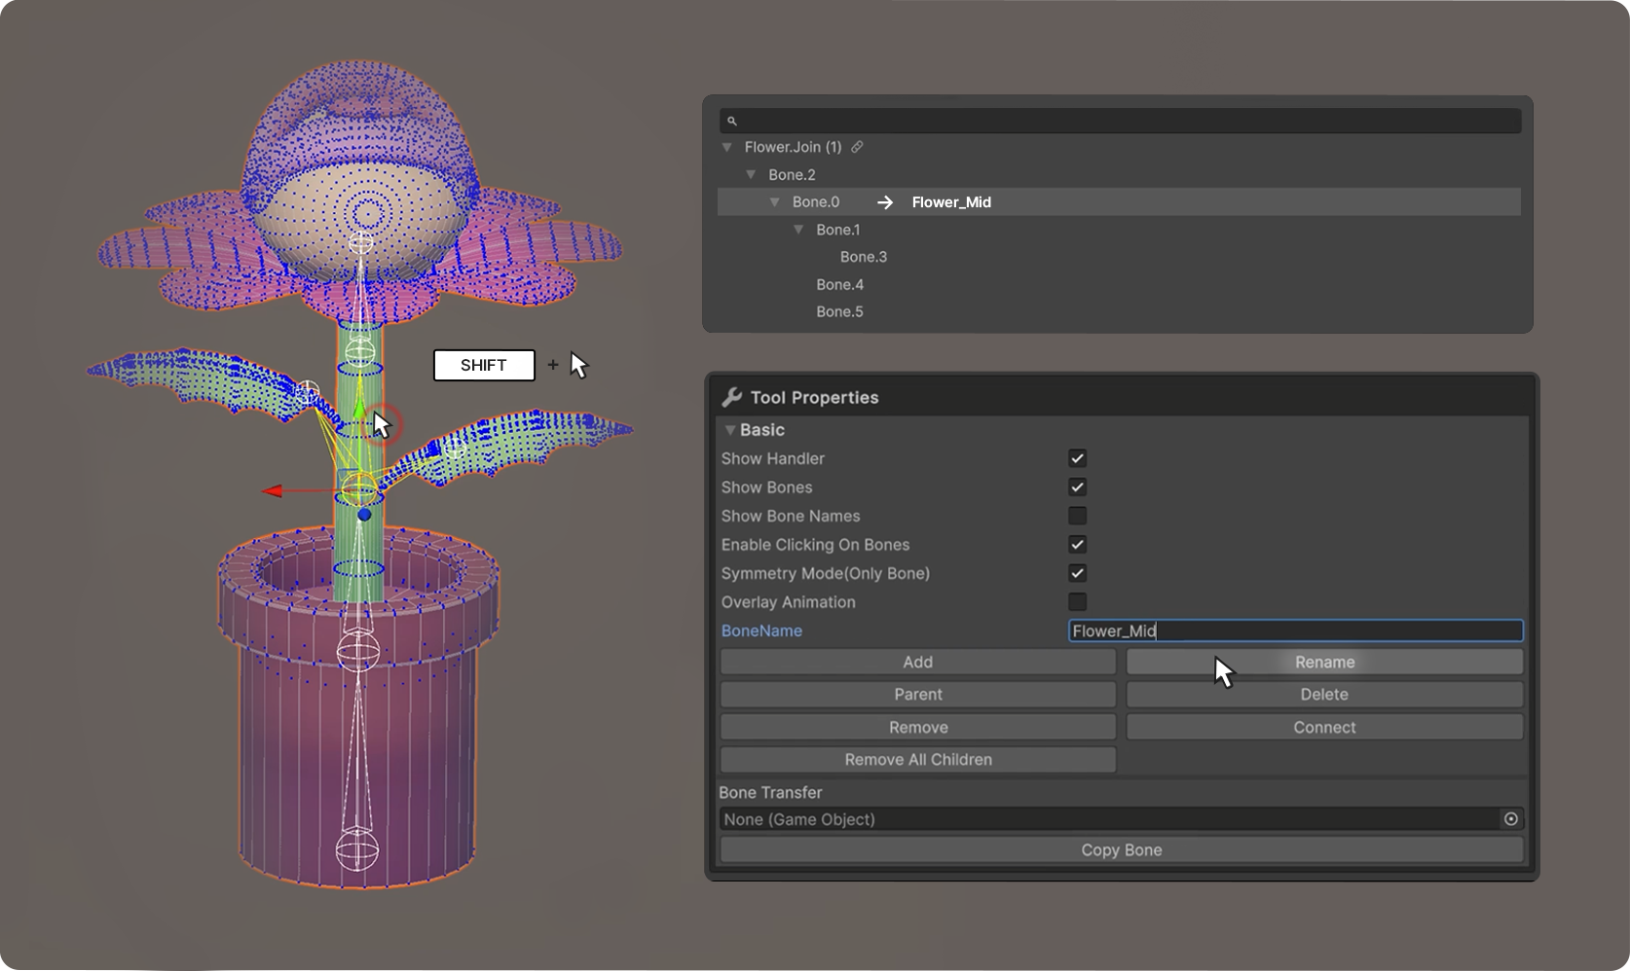Collapse the Bone.1 tree node
The width and height of the screenshot is (1630, 971).
(x=798, y=230)
